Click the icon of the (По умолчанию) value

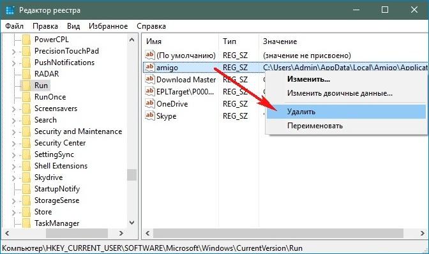[149, 55]
